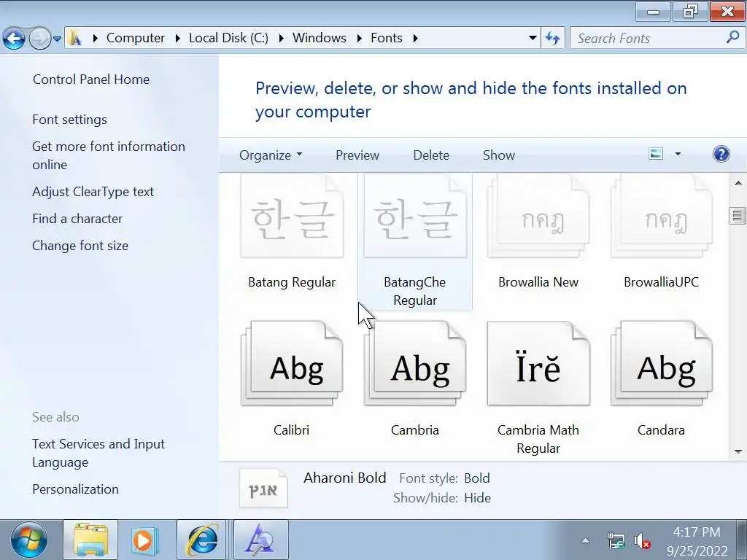This screenshot has height=560, width=747.
Task: Refresh the Fonts folder view
Action: [553, 38]
